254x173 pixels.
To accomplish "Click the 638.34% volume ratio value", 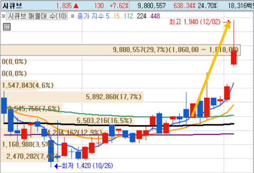I will coord(184,6).
